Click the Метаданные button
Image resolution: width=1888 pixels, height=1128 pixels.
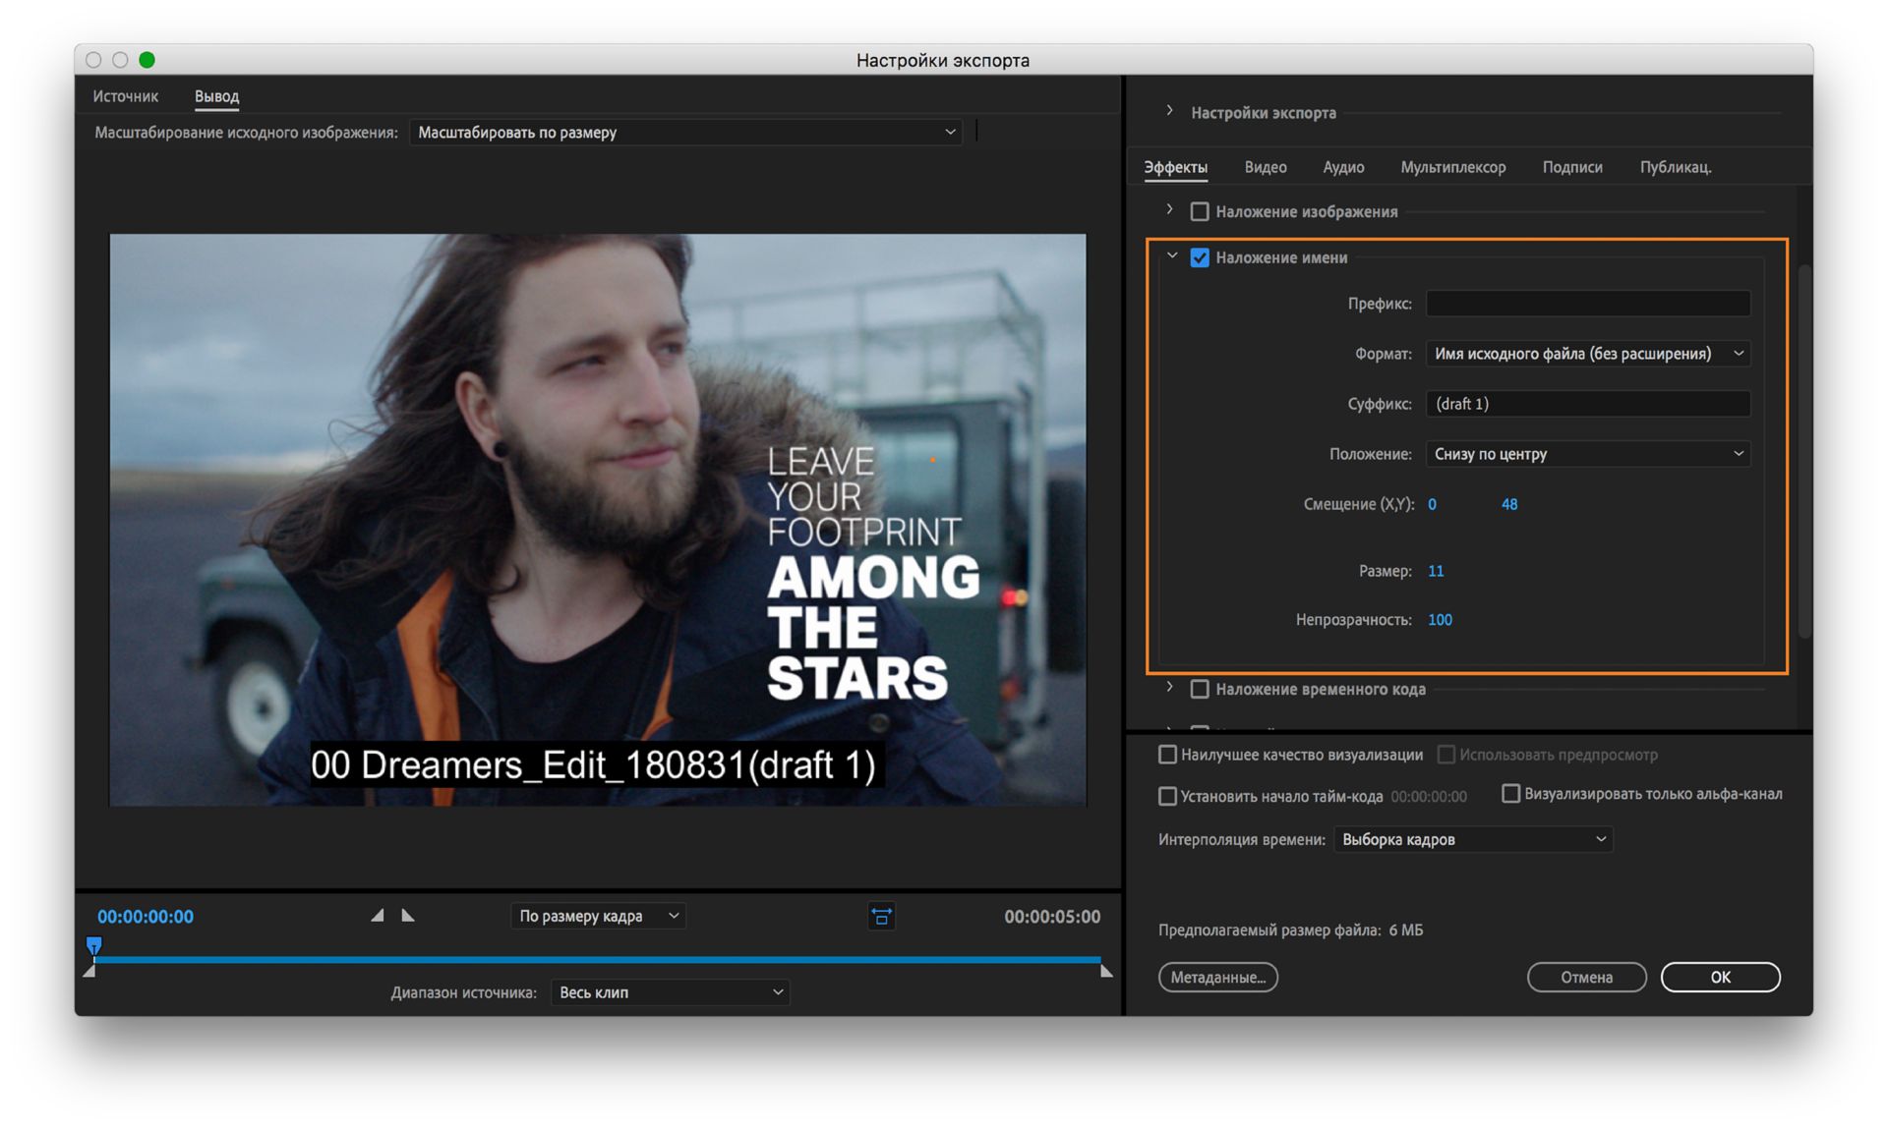click(1217, 977)
